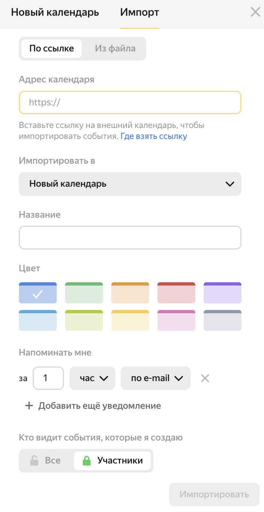Click the Адрес календаря URL field
Viewport: 264px width, 512px height.
[x=130, y=102]
